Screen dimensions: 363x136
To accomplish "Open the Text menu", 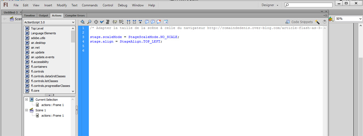I will tap(74, 5).
